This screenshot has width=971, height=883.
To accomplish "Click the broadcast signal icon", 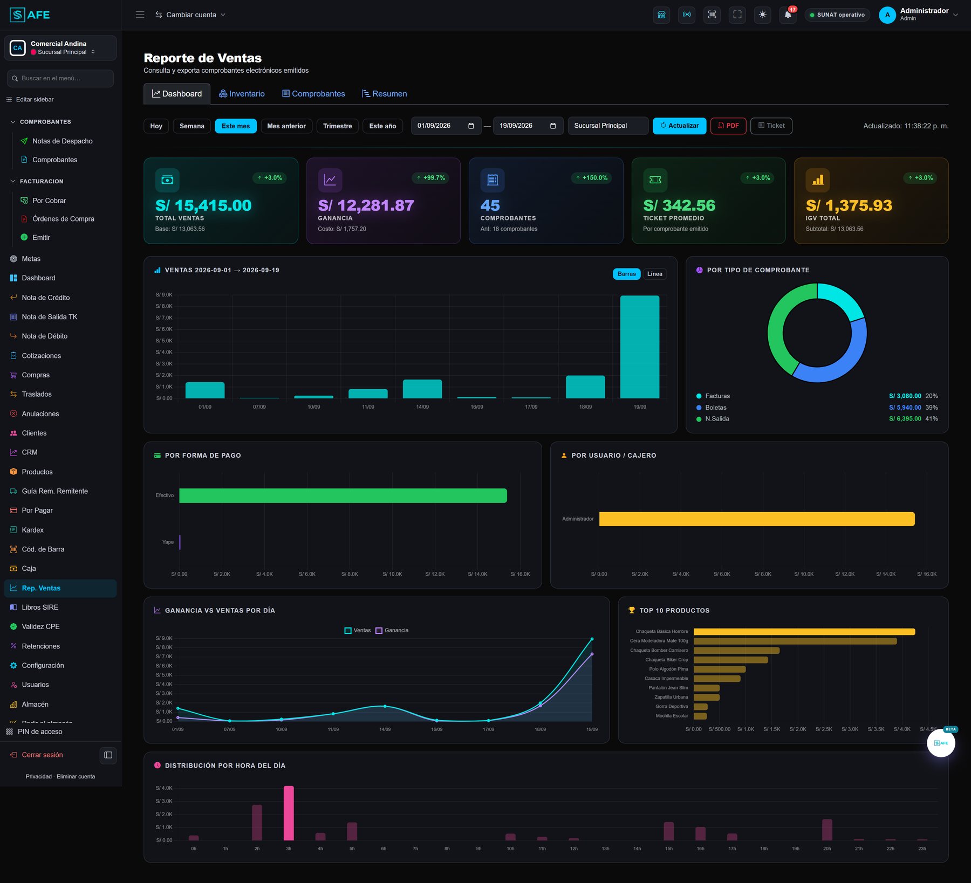I will (x=687, y=15).
